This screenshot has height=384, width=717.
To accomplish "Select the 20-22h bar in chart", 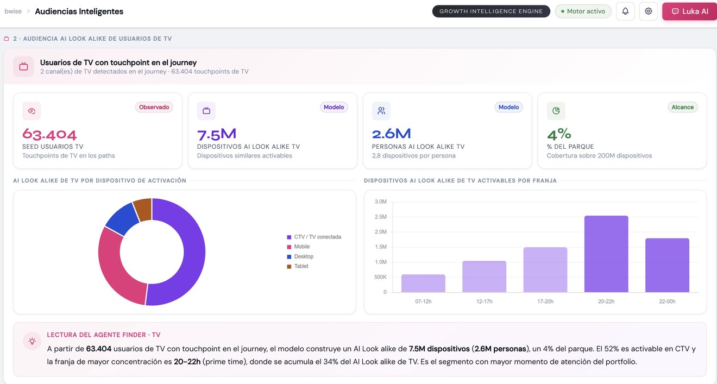I will pyautogui.click(x=606, y=254).
